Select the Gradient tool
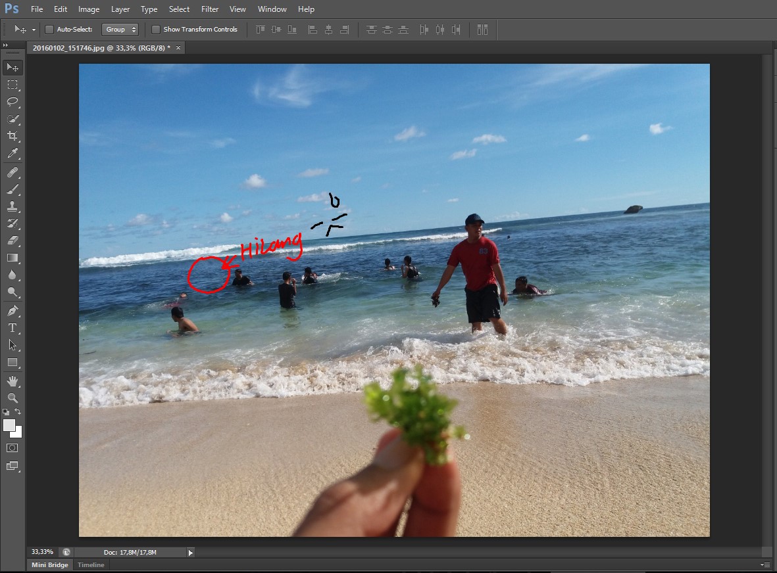Image resolution: width=777 pixels, height=573 pixels. click(x=13, y=258)
